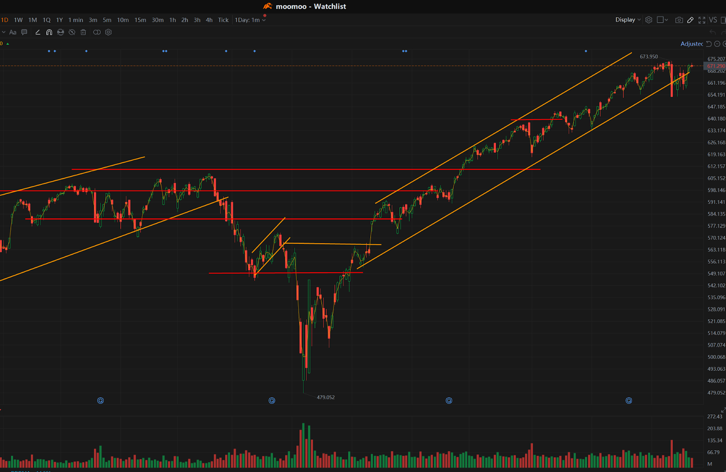Select the 1h interval

[172, 20]
